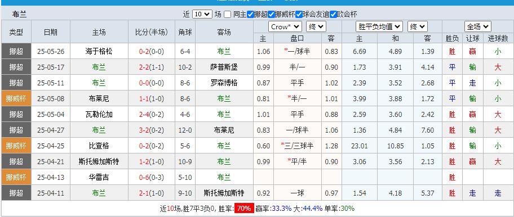Open the 0-0(0-0) score on 25-05-11
This screenshot has width=514, height=217.
click(152, 83)
